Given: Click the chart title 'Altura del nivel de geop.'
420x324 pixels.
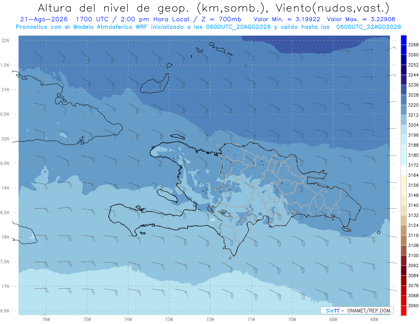Looking at the screenshot, I should tap(114, 8).
